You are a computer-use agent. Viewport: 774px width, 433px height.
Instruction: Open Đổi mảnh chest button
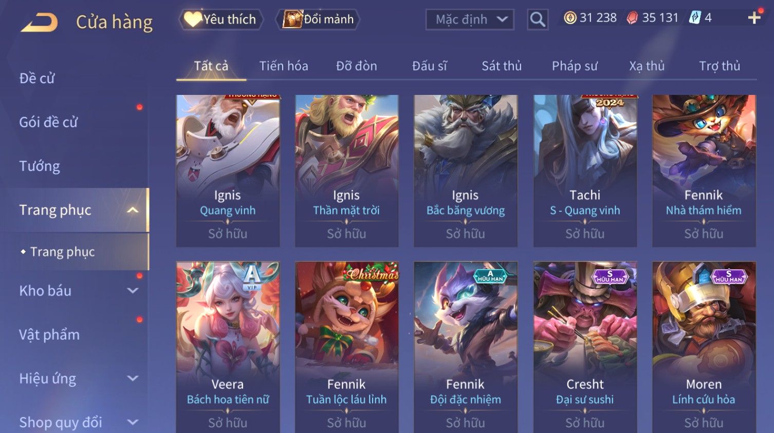[318, 19]
